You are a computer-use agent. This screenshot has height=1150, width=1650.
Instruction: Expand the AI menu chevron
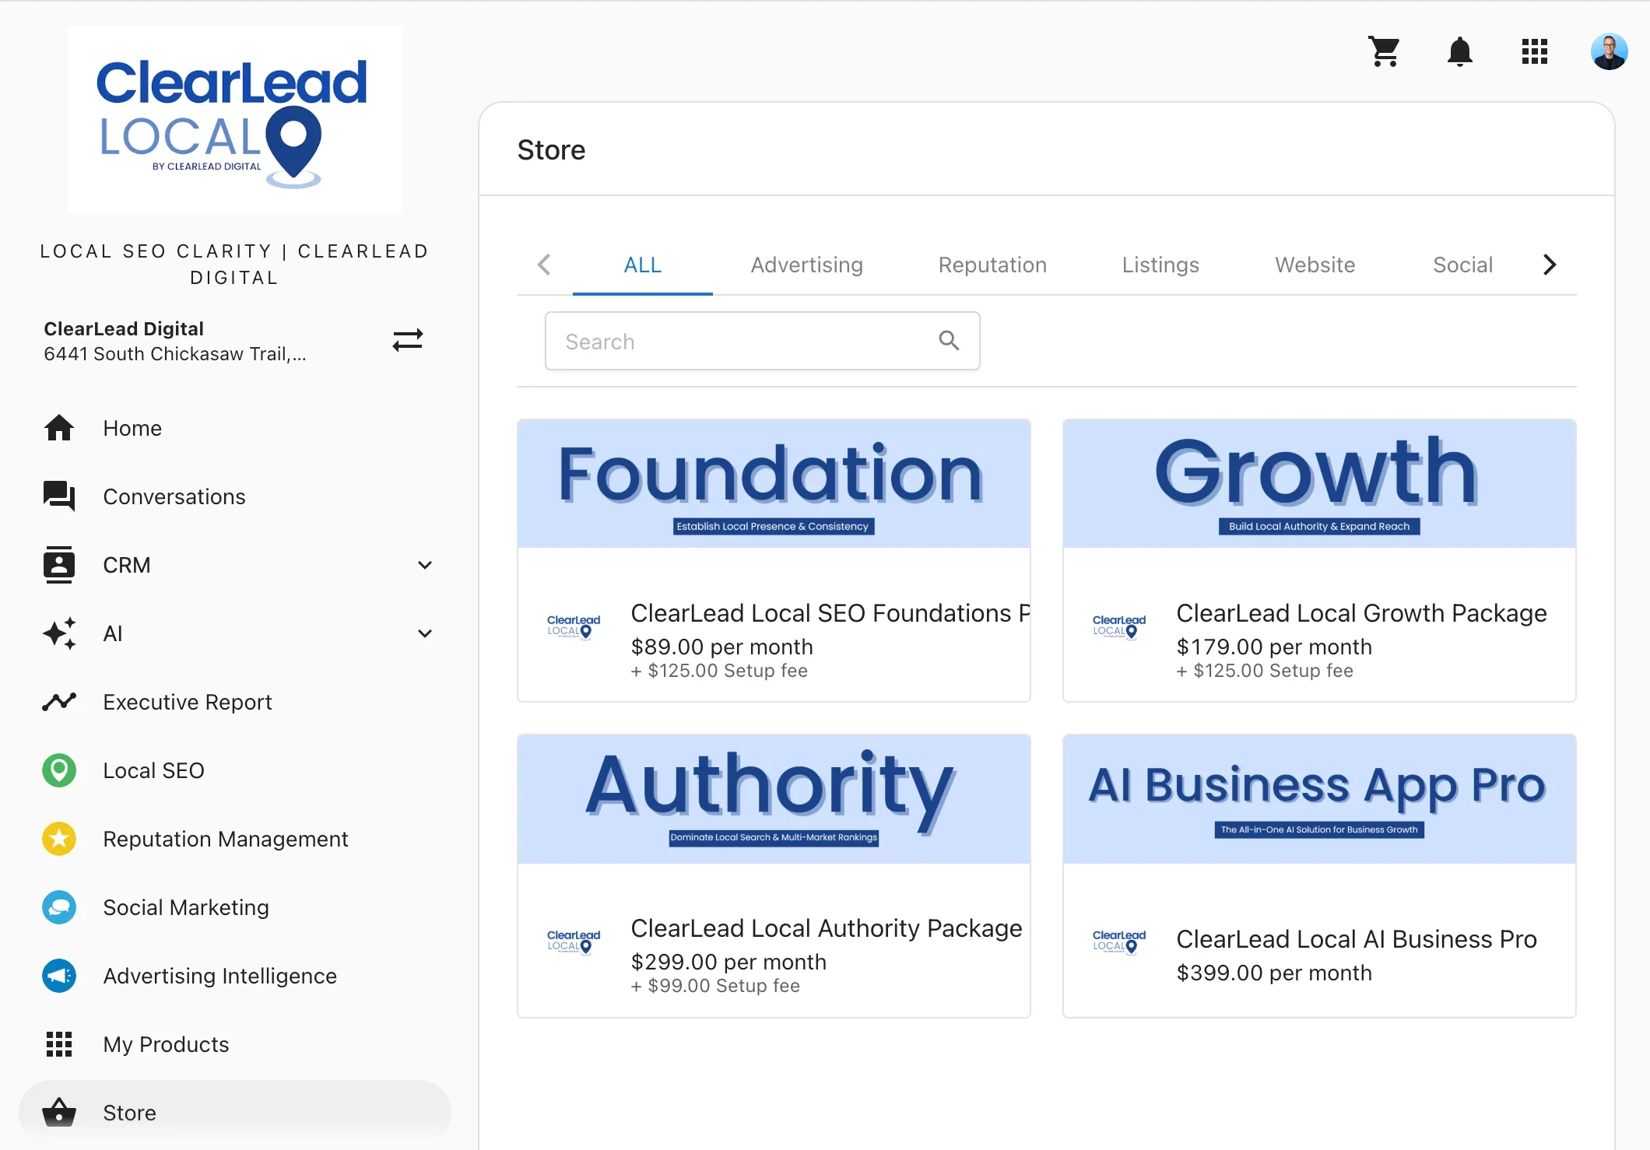[x=425, y=633]
